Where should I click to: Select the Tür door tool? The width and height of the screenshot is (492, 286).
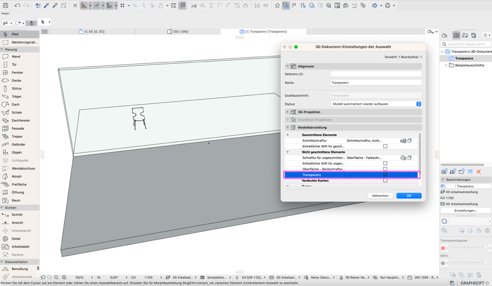click(19, 64)
